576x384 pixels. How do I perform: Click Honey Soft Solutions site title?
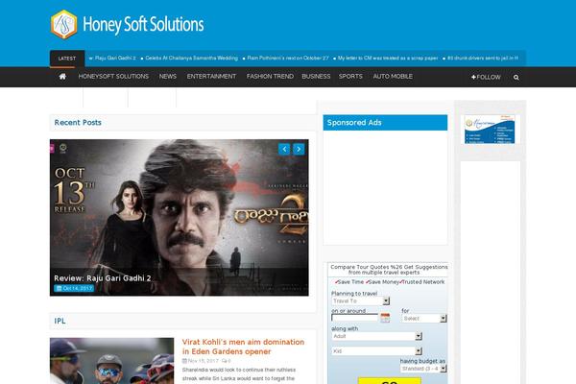click(x=143, y=24)
